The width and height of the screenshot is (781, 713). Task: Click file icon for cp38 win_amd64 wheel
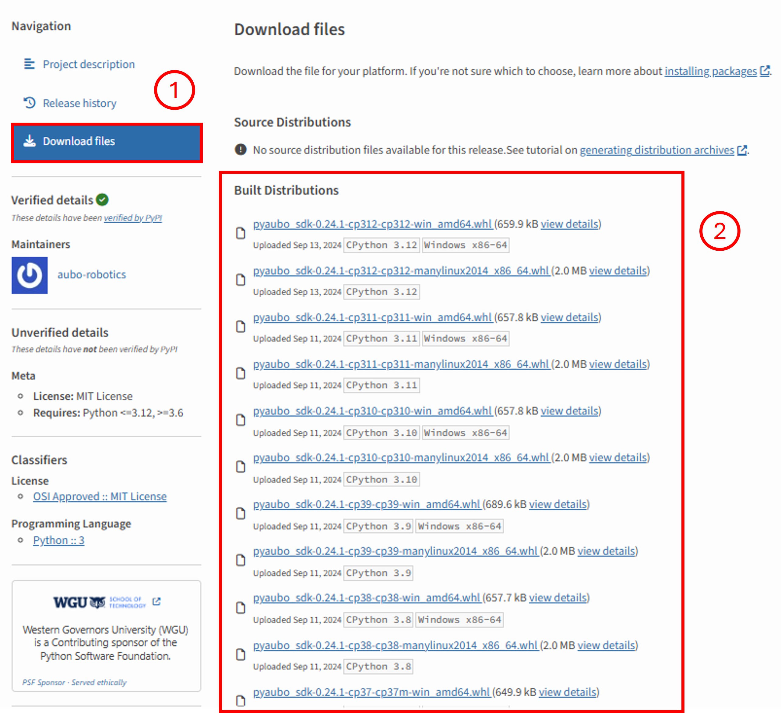click(x=241, y=608)
